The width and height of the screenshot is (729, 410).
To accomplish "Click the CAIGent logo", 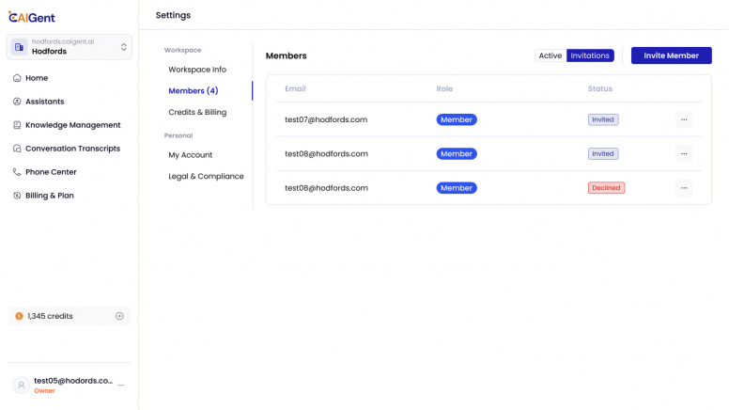I will 34,16.
